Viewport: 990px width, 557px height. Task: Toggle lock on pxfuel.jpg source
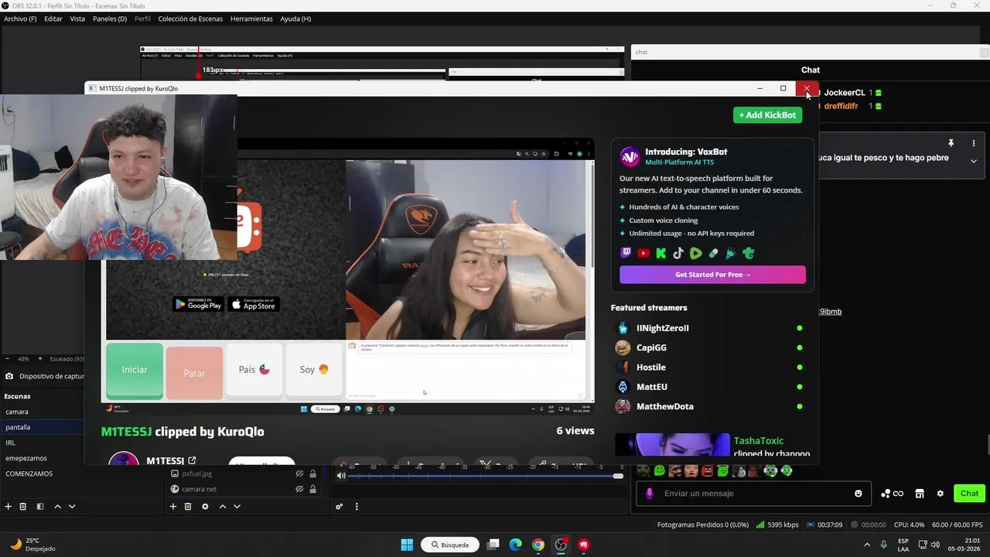coord(312,473)
